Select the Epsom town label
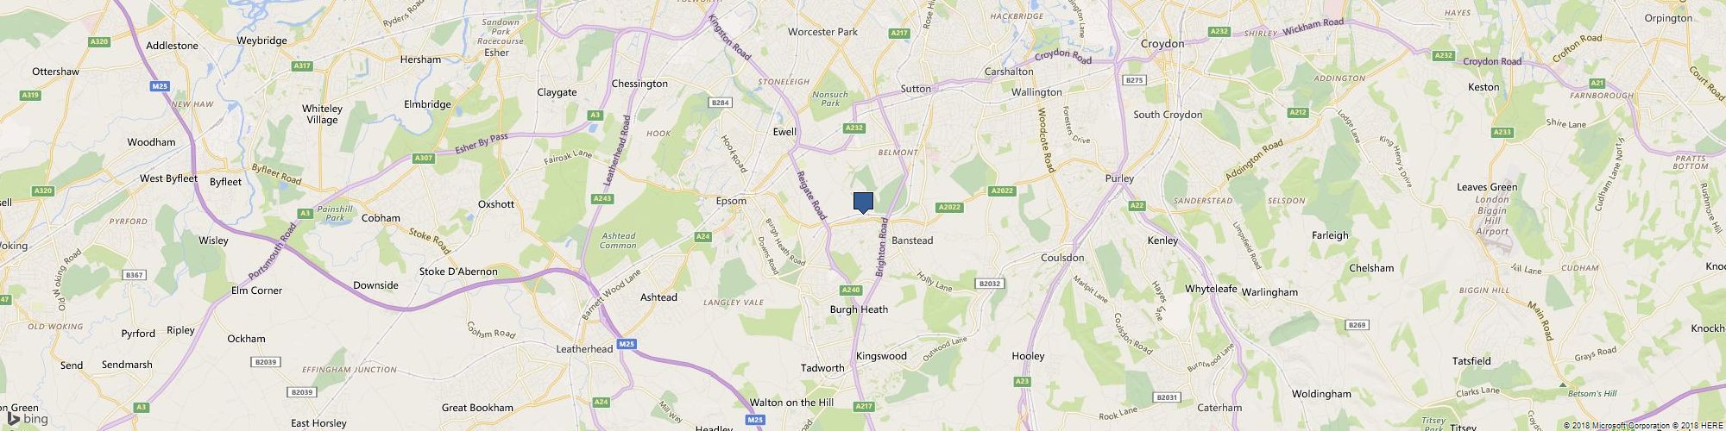The image size is (1726, 431). [731, 201]
